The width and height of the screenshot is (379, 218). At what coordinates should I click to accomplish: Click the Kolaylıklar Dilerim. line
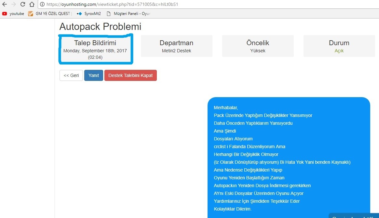tap(233, 209)
